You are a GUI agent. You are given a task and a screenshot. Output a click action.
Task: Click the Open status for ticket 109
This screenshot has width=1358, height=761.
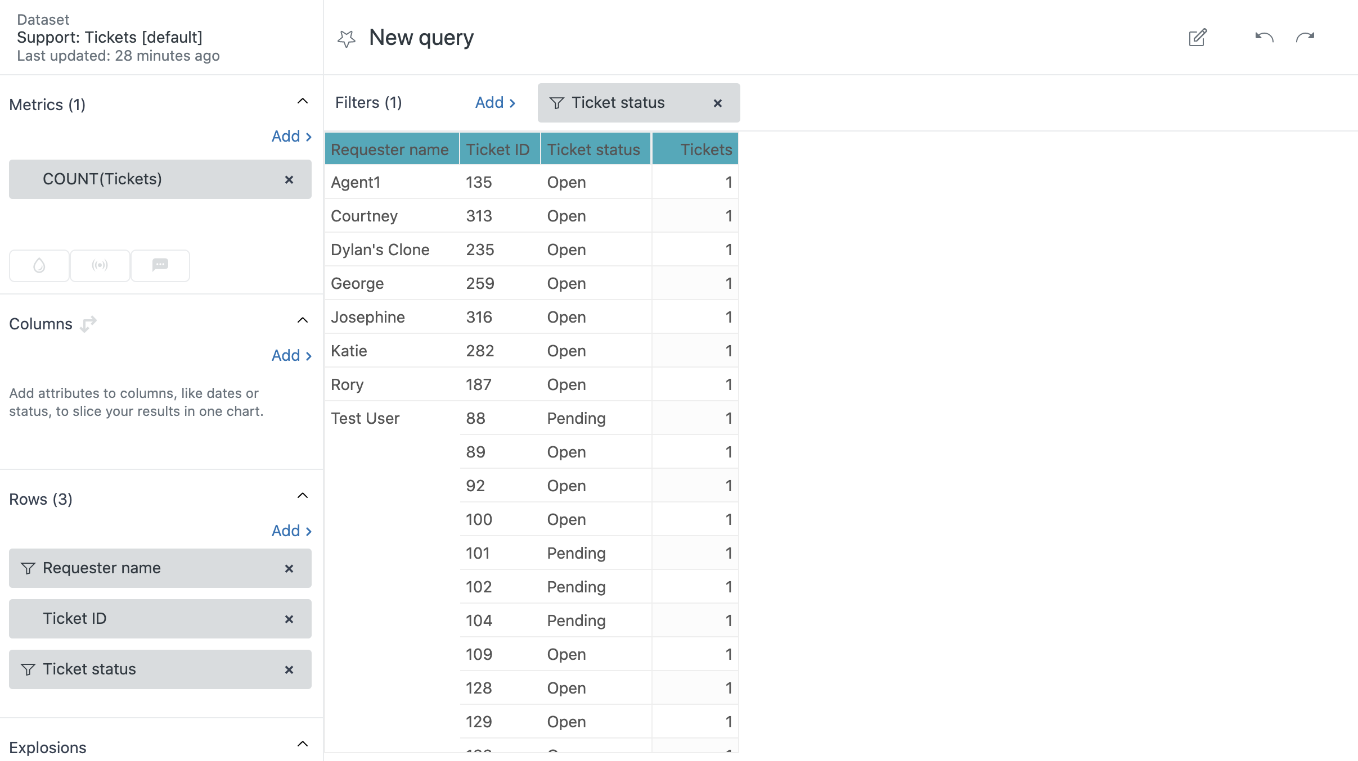click(596, 654)
